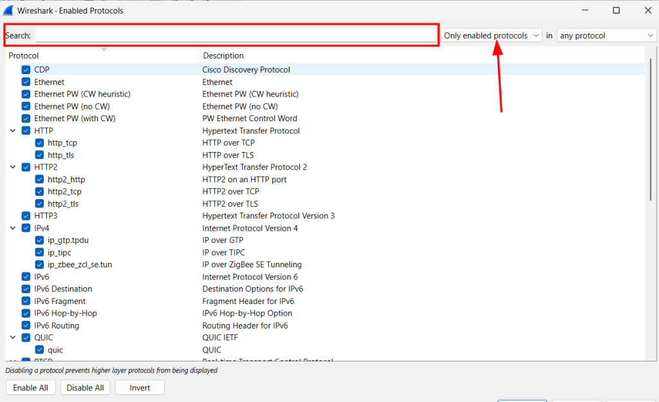Screen dimensions: 659x402
Task: Open the any protocol dropdown
Action: point(606,35)
